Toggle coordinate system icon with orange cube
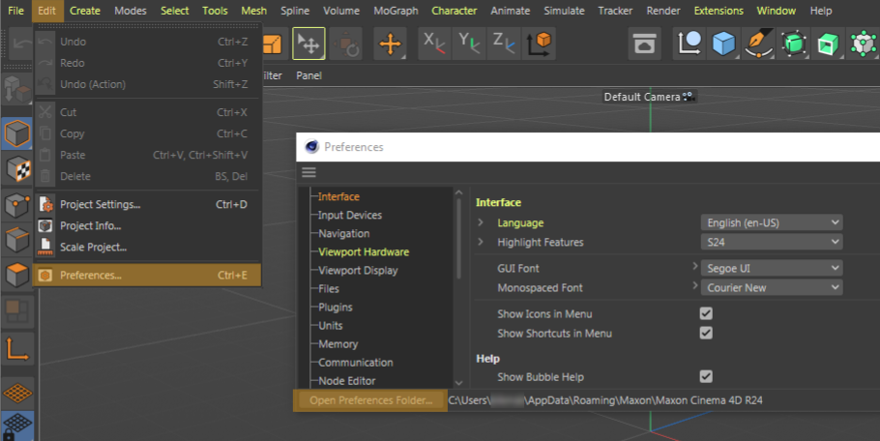This screenshot has height=441, width=880. [539, 44]
